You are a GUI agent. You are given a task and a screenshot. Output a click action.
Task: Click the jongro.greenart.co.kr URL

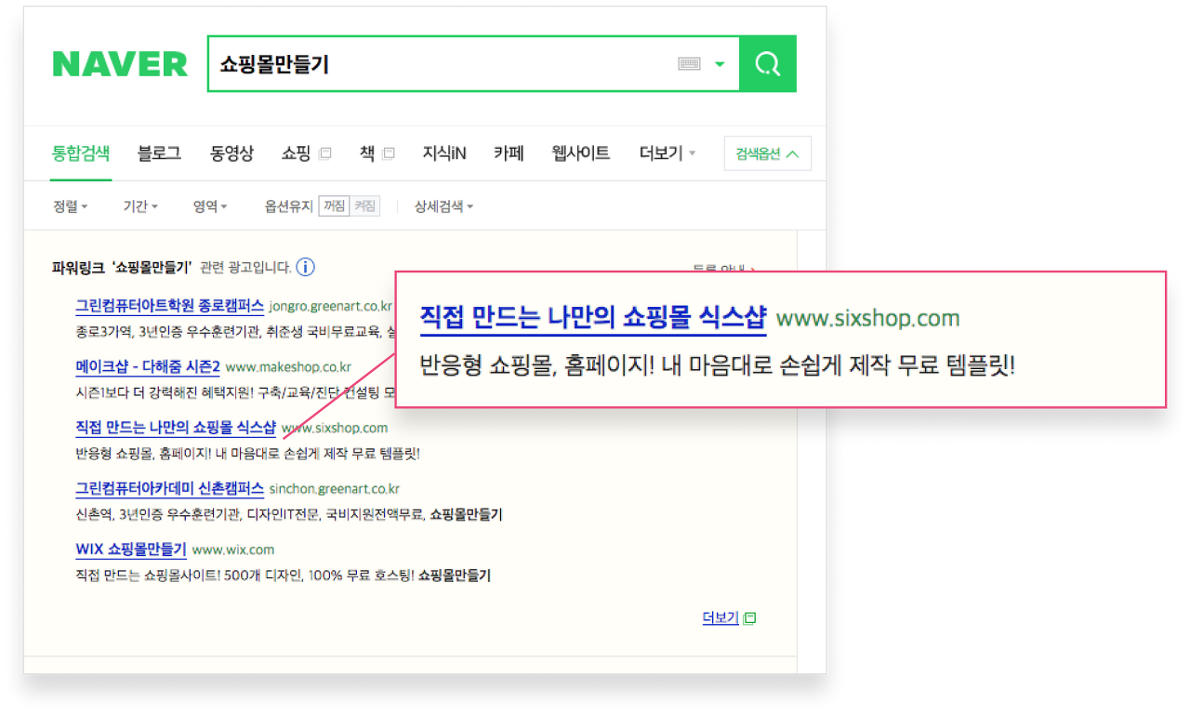click(331, 306)
